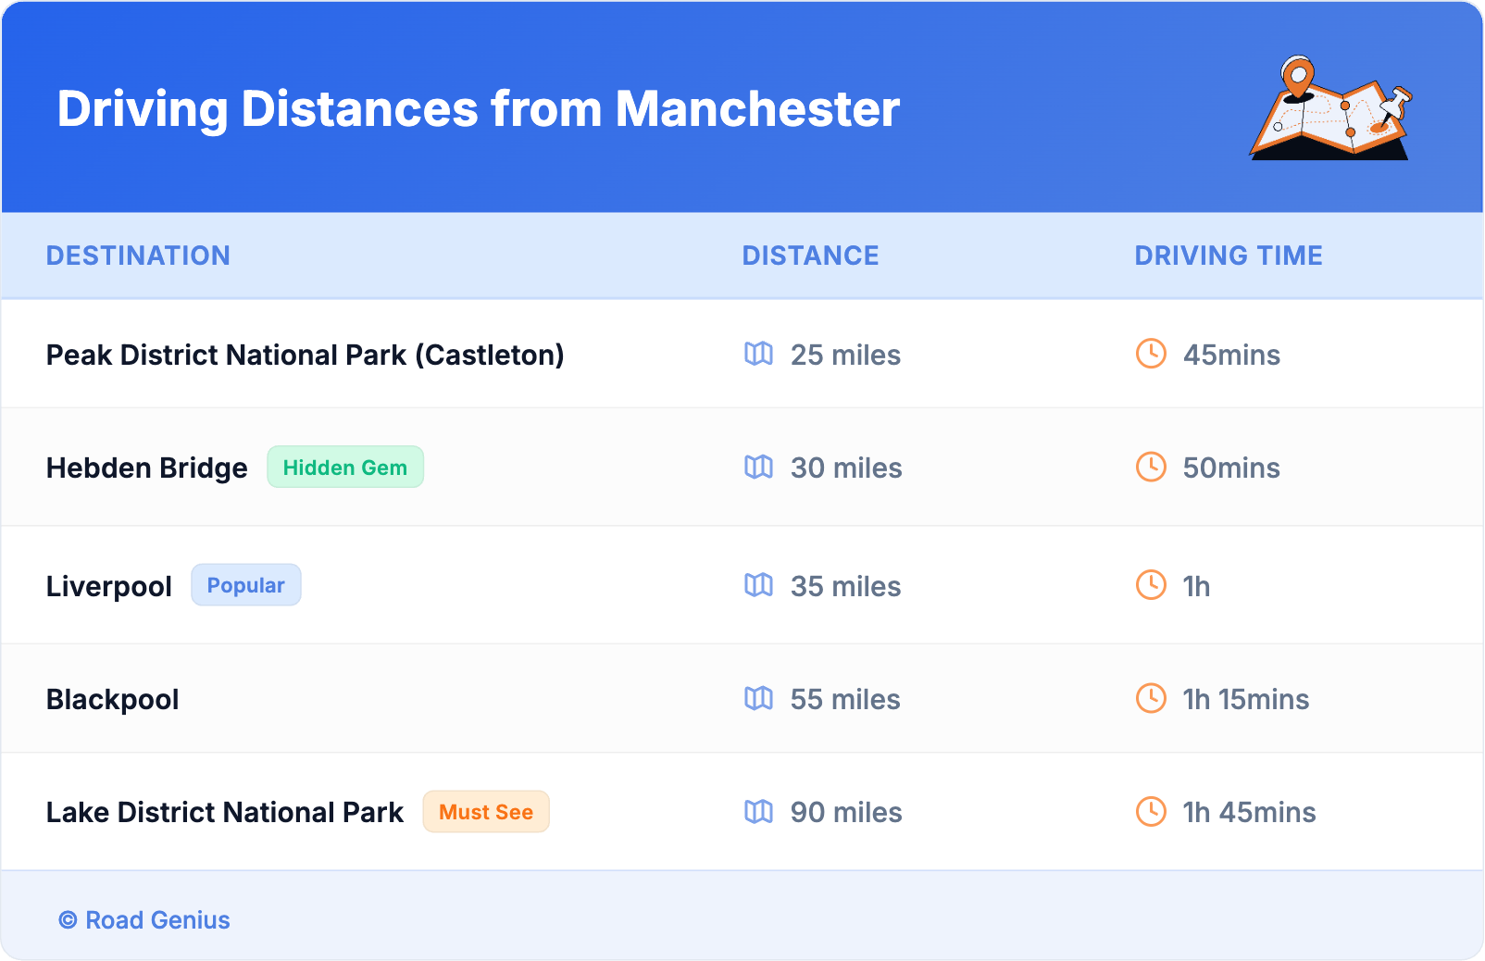Click the Driving Distances from Manchester title
The height and width of the screenshot is (961, 1485).
click(478, 109)
